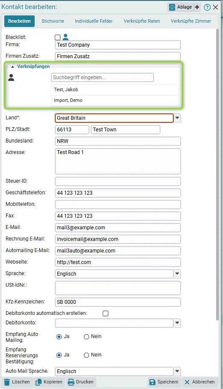The height and width of the screenshot is (389, 223).
Task: Click the Sprache field Englisch
Action: (114, 274)
